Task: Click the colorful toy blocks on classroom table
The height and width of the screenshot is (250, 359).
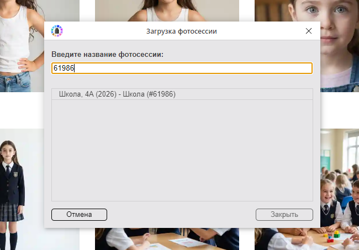Action: click(330, 237)
